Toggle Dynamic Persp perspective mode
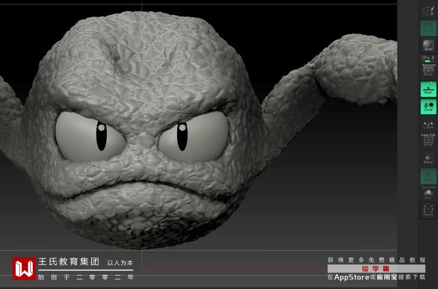Image resolution: width=438 pixels, height=289 pixels. coord(428,70)
